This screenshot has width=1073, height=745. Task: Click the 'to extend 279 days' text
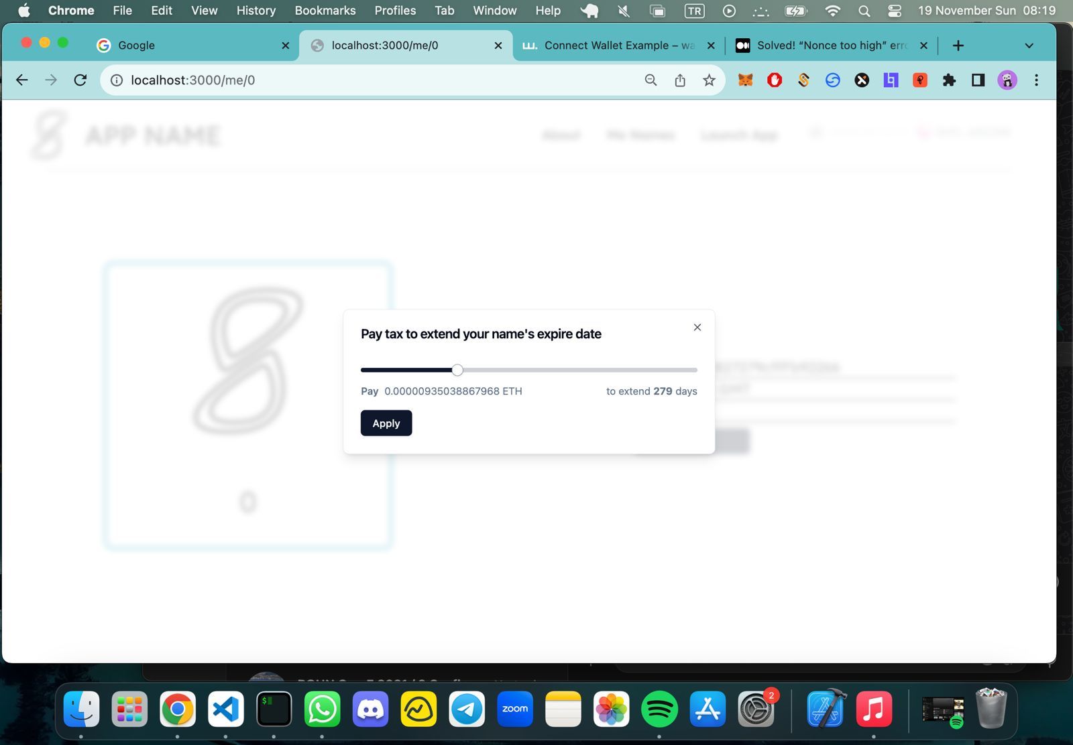[x=652, y=391]
